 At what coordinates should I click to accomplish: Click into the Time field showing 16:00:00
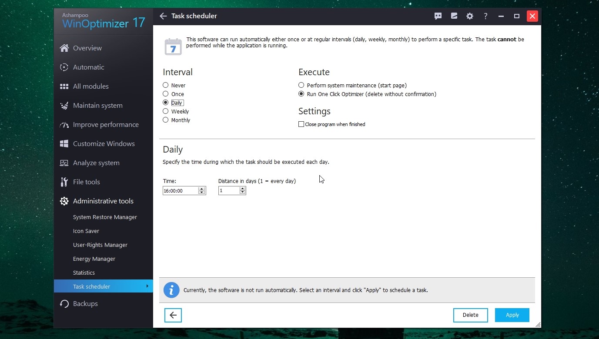click(180, 191)
